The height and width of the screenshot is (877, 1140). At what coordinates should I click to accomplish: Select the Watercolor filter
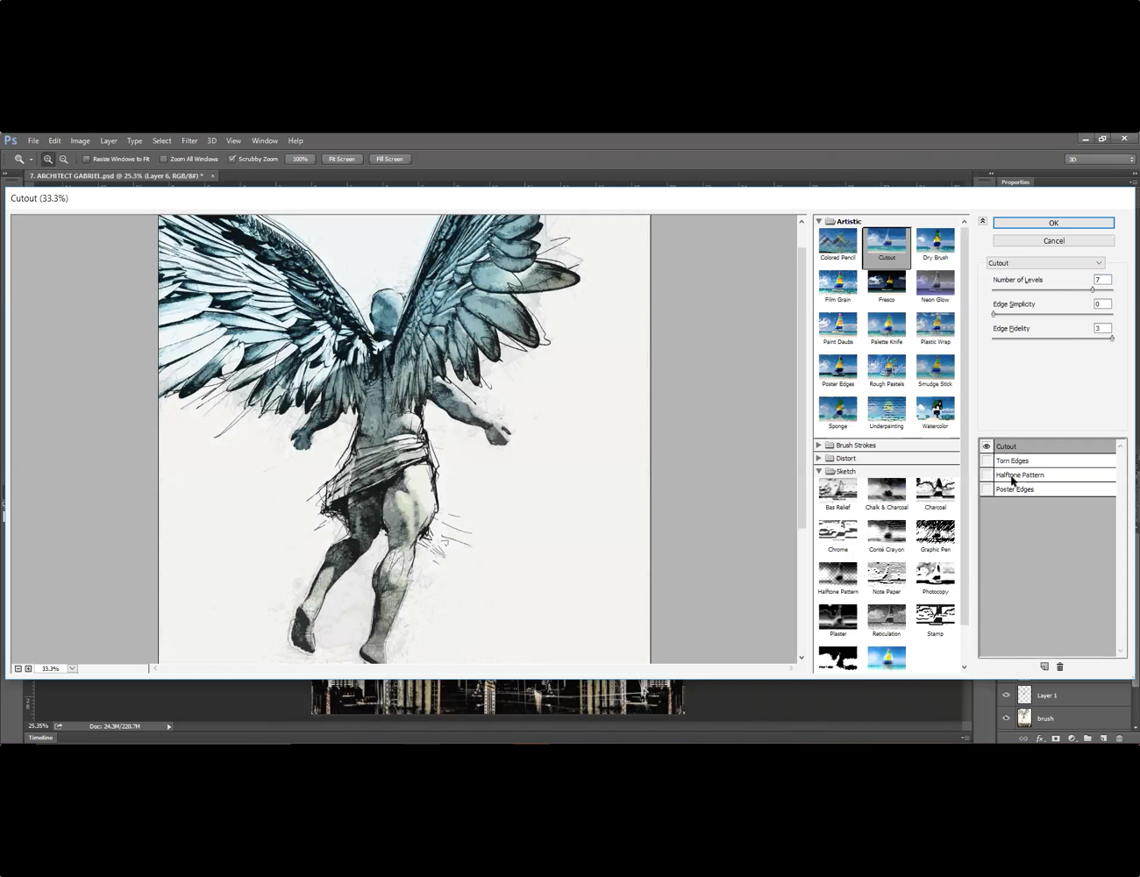click(x=935, y=412)
